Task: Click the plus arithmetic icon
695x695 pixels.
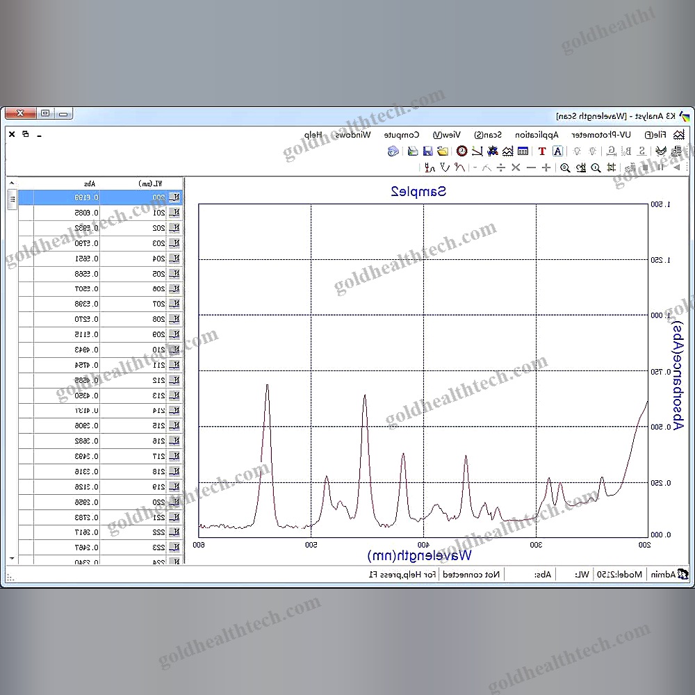Action: tap(546, 167)
